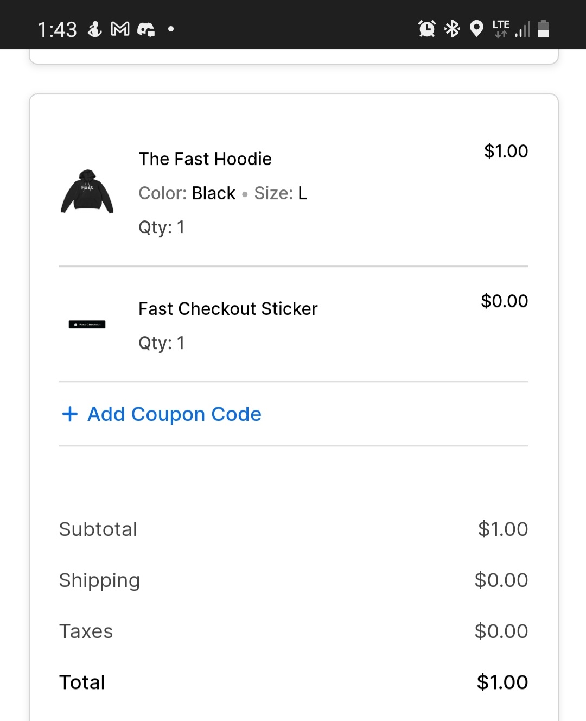Tap the 1:43 clock in status bar
Viewport: 586px width, 721px height.
click(57, 29)
